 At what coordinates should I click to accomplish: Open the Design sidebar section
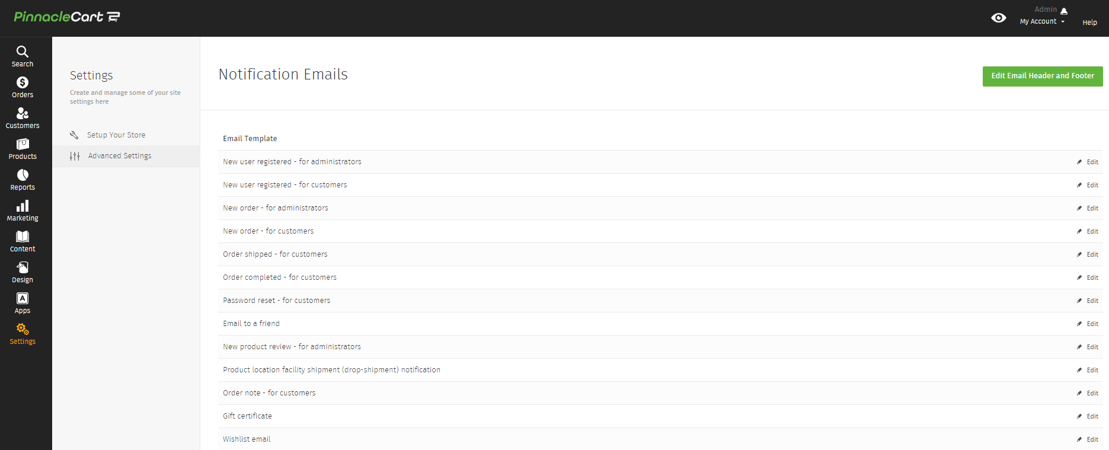point(23,272)
